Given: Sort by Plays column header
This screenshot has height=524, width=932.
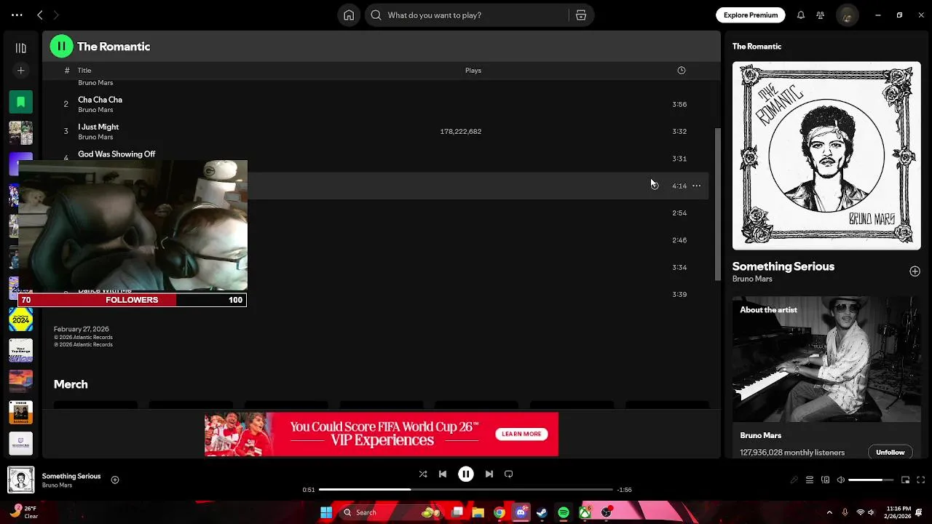Looking at the screenshot, I should (x=473, y=71).
